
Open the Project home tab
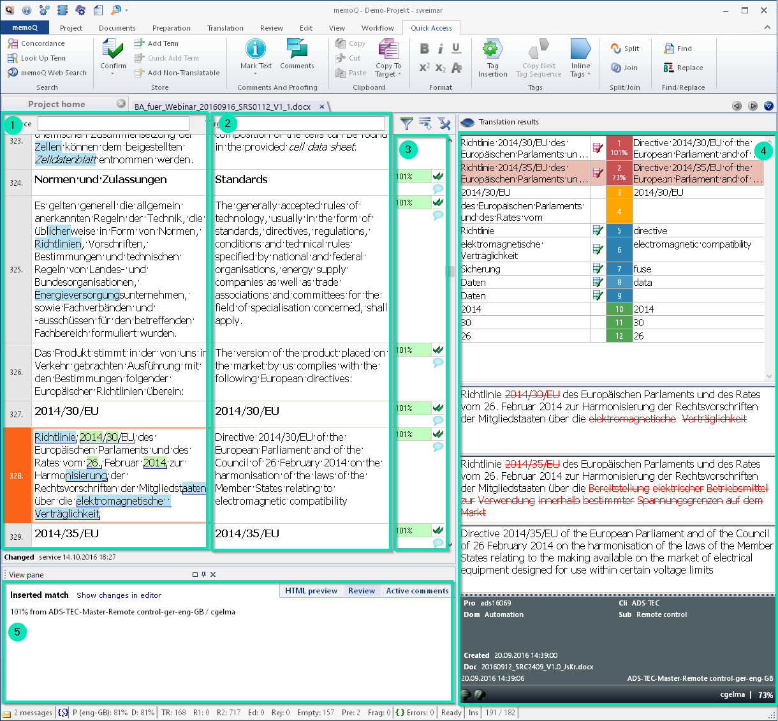(56, 104)
